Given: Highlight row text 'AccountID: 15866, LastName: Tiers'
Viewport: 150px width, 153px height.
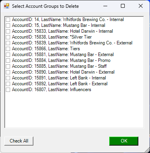Looking at the screenshot, I should coord(46,49).
